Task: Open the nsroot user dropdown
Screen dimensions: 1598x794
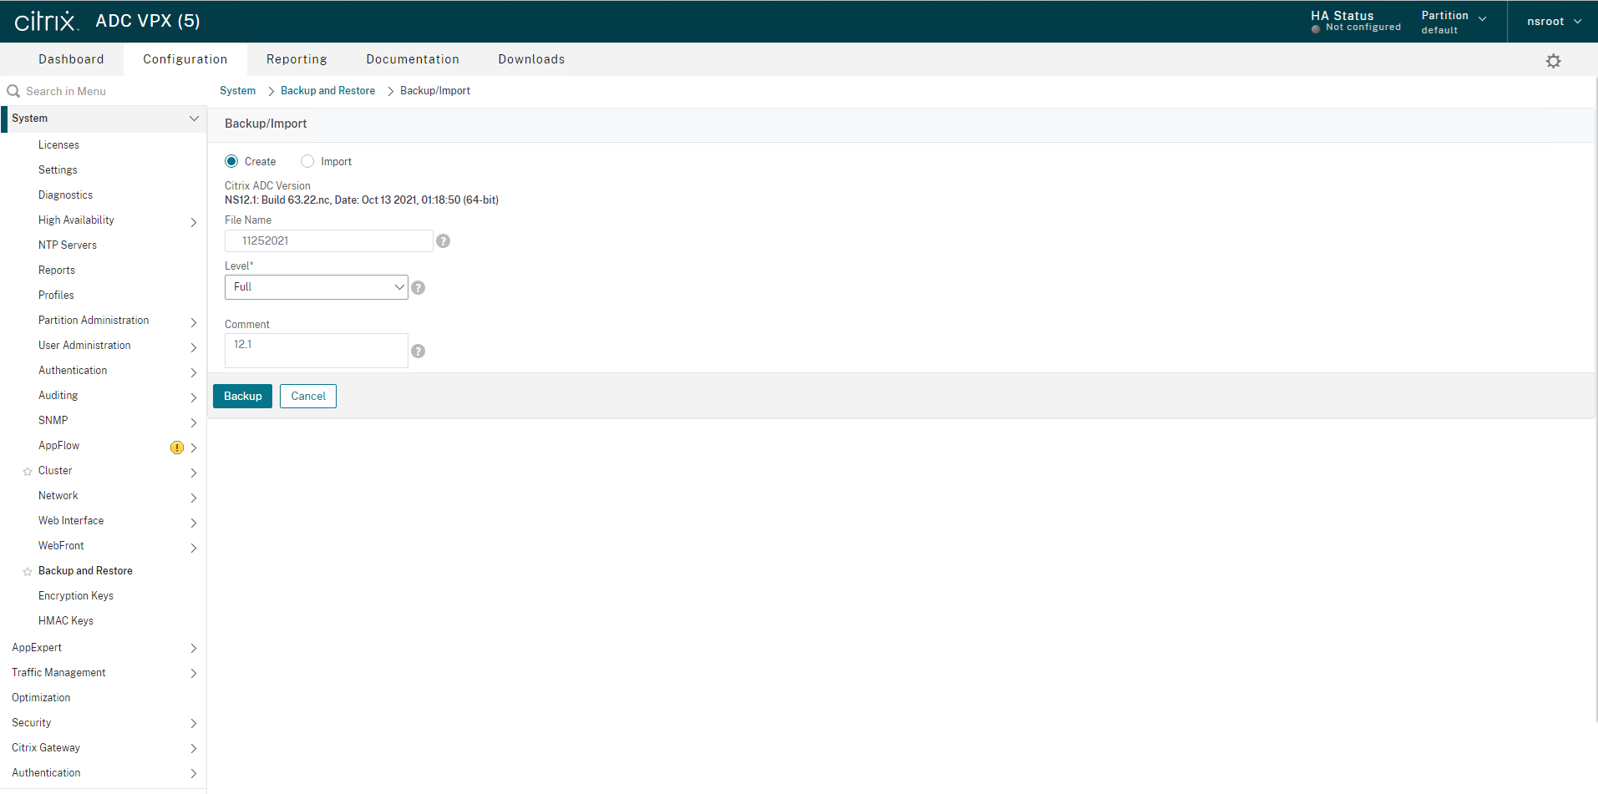Action: point(1553,22)
